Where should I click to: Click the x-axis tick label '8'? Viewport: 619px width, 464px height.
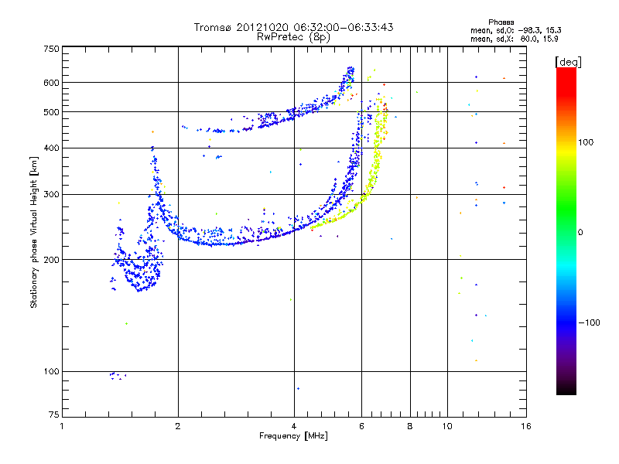tap(410, 426)
